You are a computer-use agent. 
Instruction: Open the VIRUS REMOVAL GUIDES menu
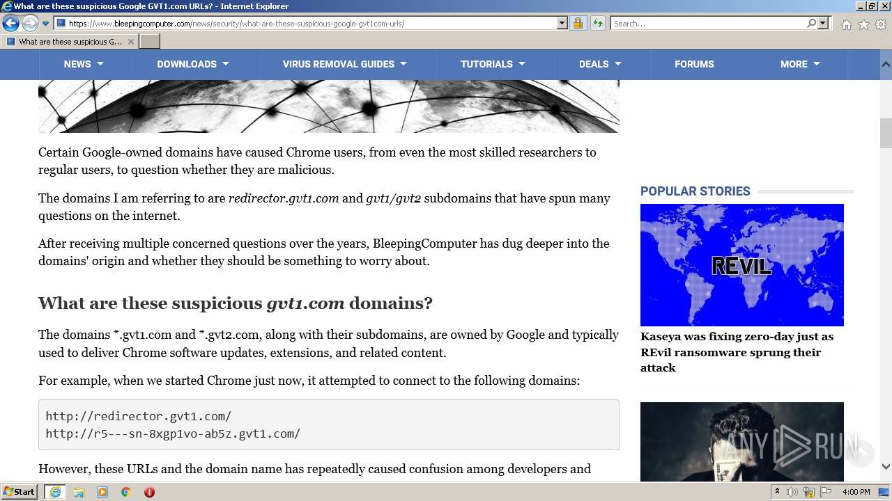(x=345, y=64)
